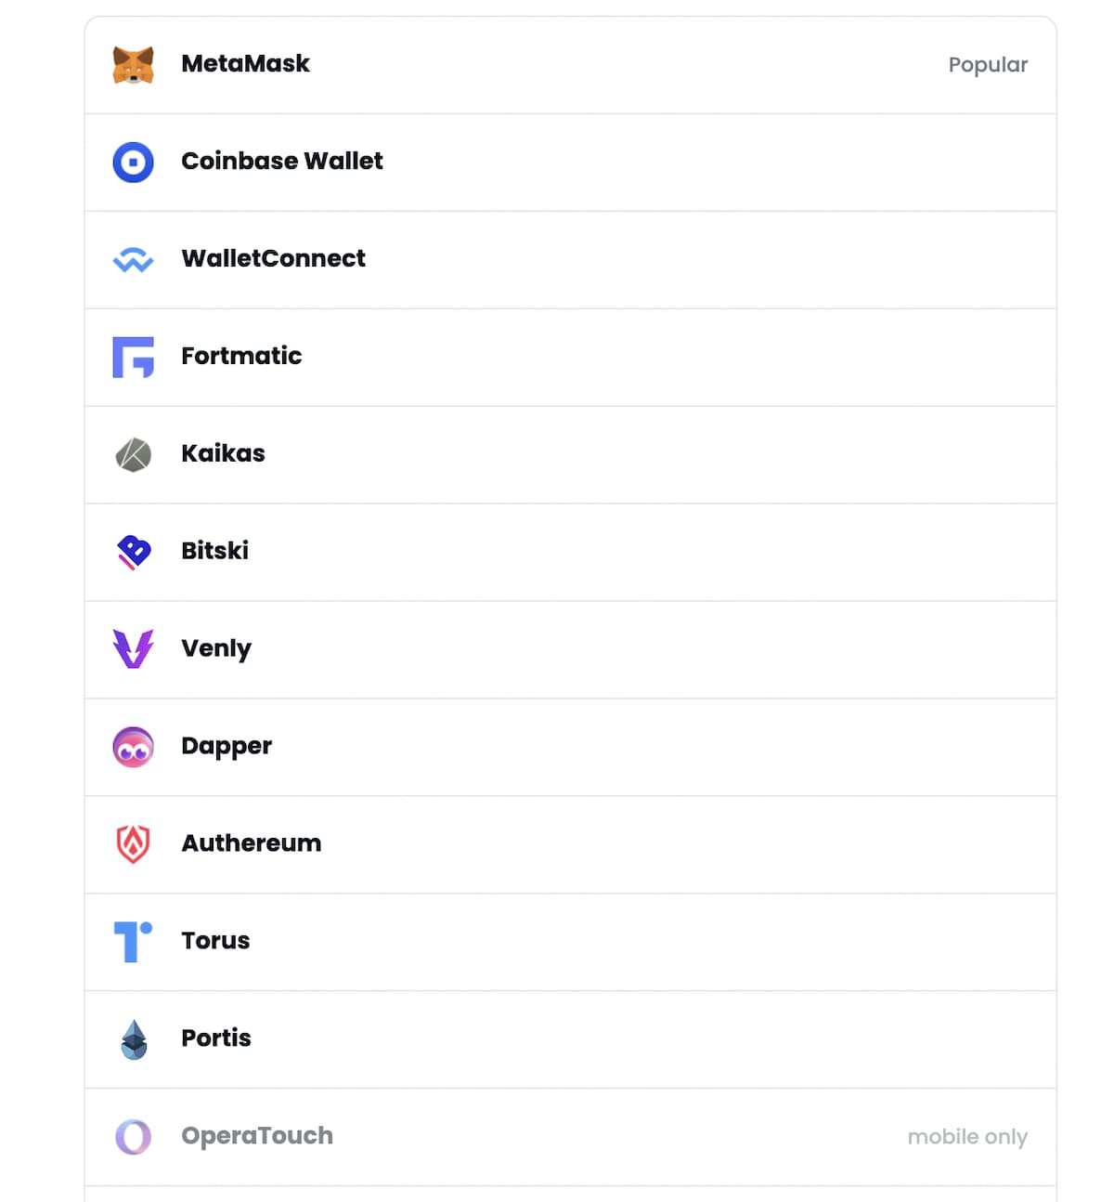Click the WalletConnect blue wave icon
This screenshot has height=1202, width=1114.
133,259
